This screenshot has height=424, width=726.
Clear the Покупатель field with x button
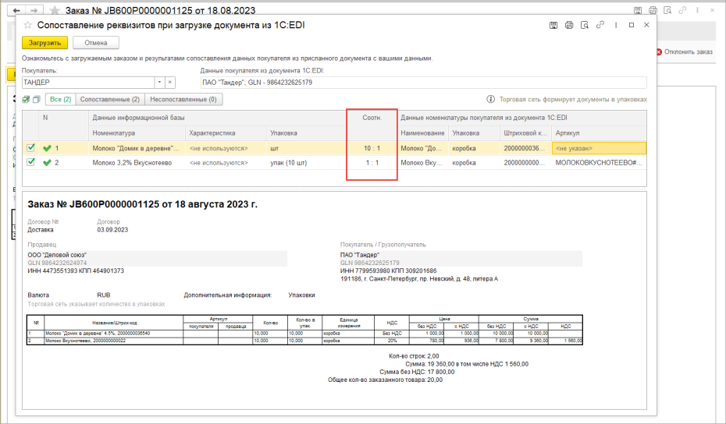(170, 83)
